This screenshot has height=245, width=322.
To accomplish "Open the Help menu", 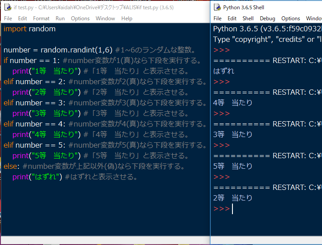I will pyautogui.click(x=127, y=19).
